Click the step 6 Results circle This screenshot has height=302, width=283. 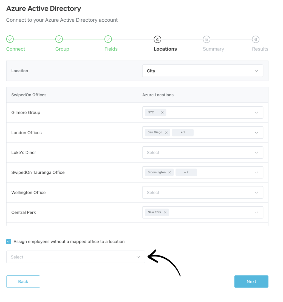coord(256,39)
